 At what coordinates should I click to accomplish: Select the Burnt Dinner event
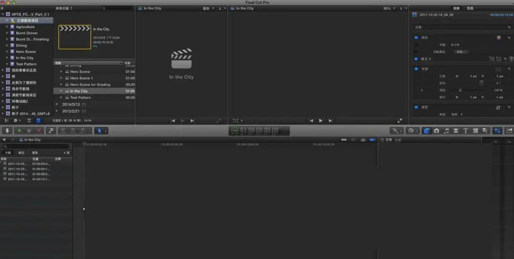[27, 33]
